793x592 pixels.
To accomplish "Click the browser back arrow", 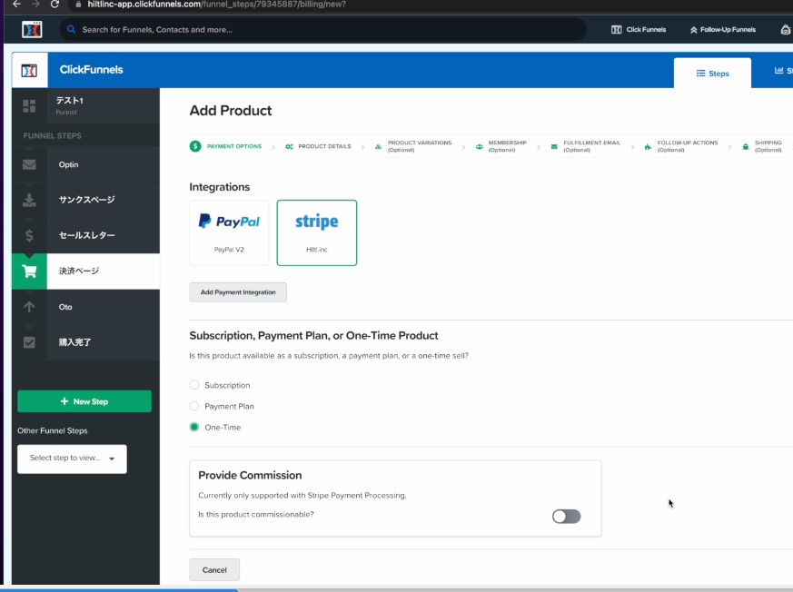I will [16, 5].
